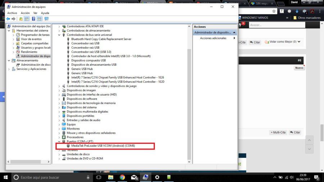Viewport: 324px width, 182px height.
Task: Open Otros marcadores bookmarks folder
Action: 307,18
